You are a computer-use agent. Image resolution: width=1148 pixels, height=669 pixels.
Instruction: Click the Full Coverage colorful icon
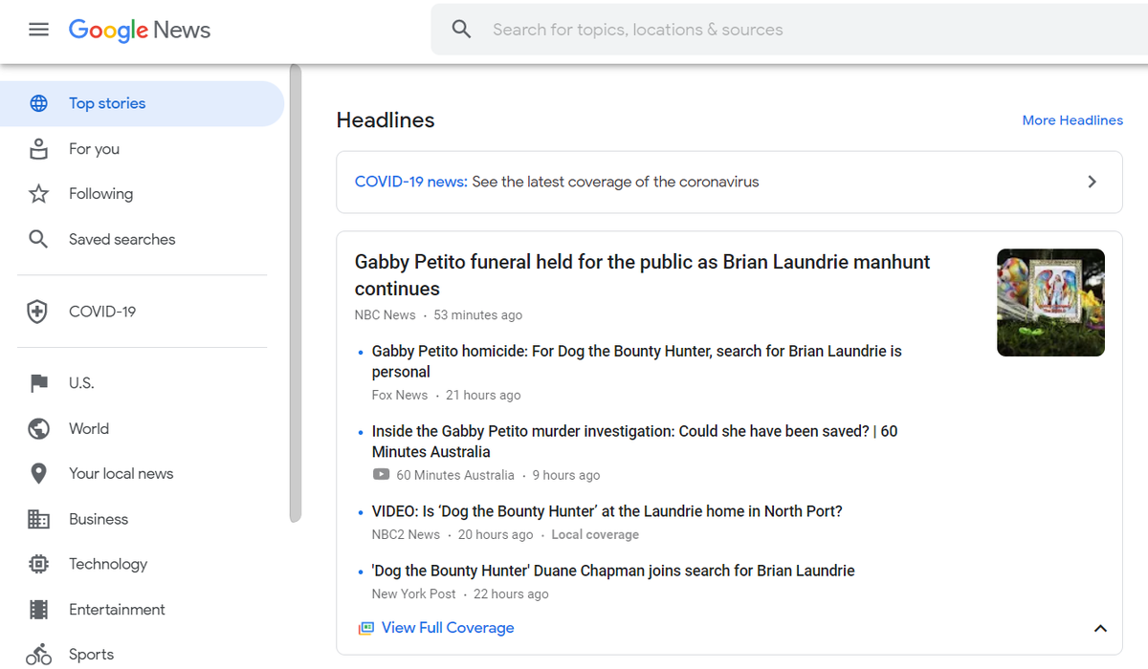click(x=365, y=628)
